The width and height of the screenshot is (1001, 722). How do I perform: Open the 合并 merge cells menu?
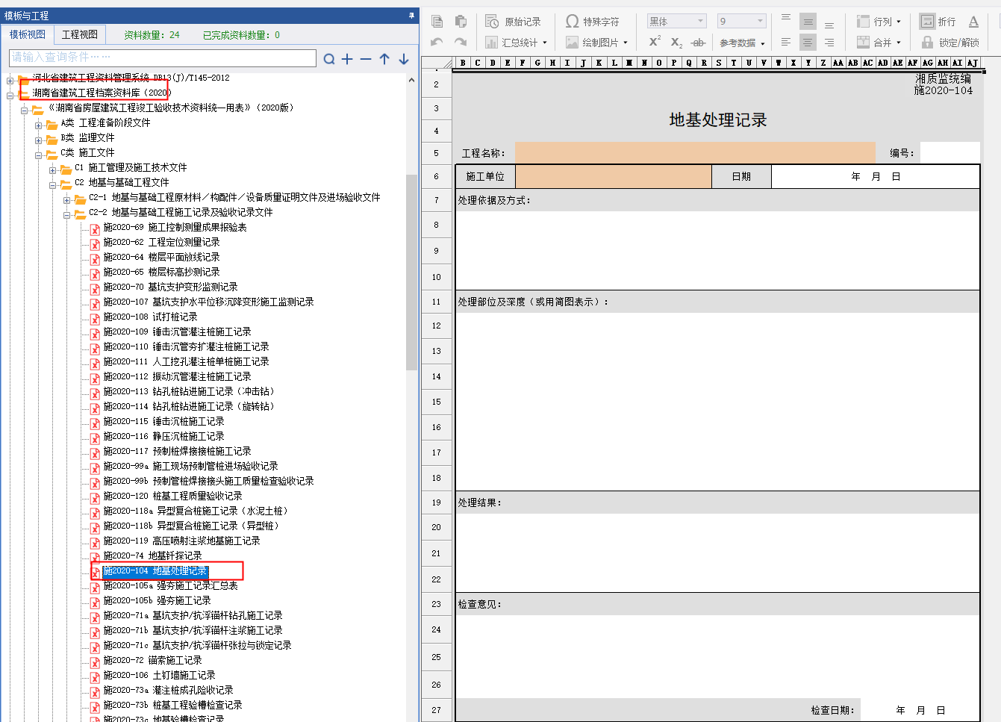click(879, 43)
